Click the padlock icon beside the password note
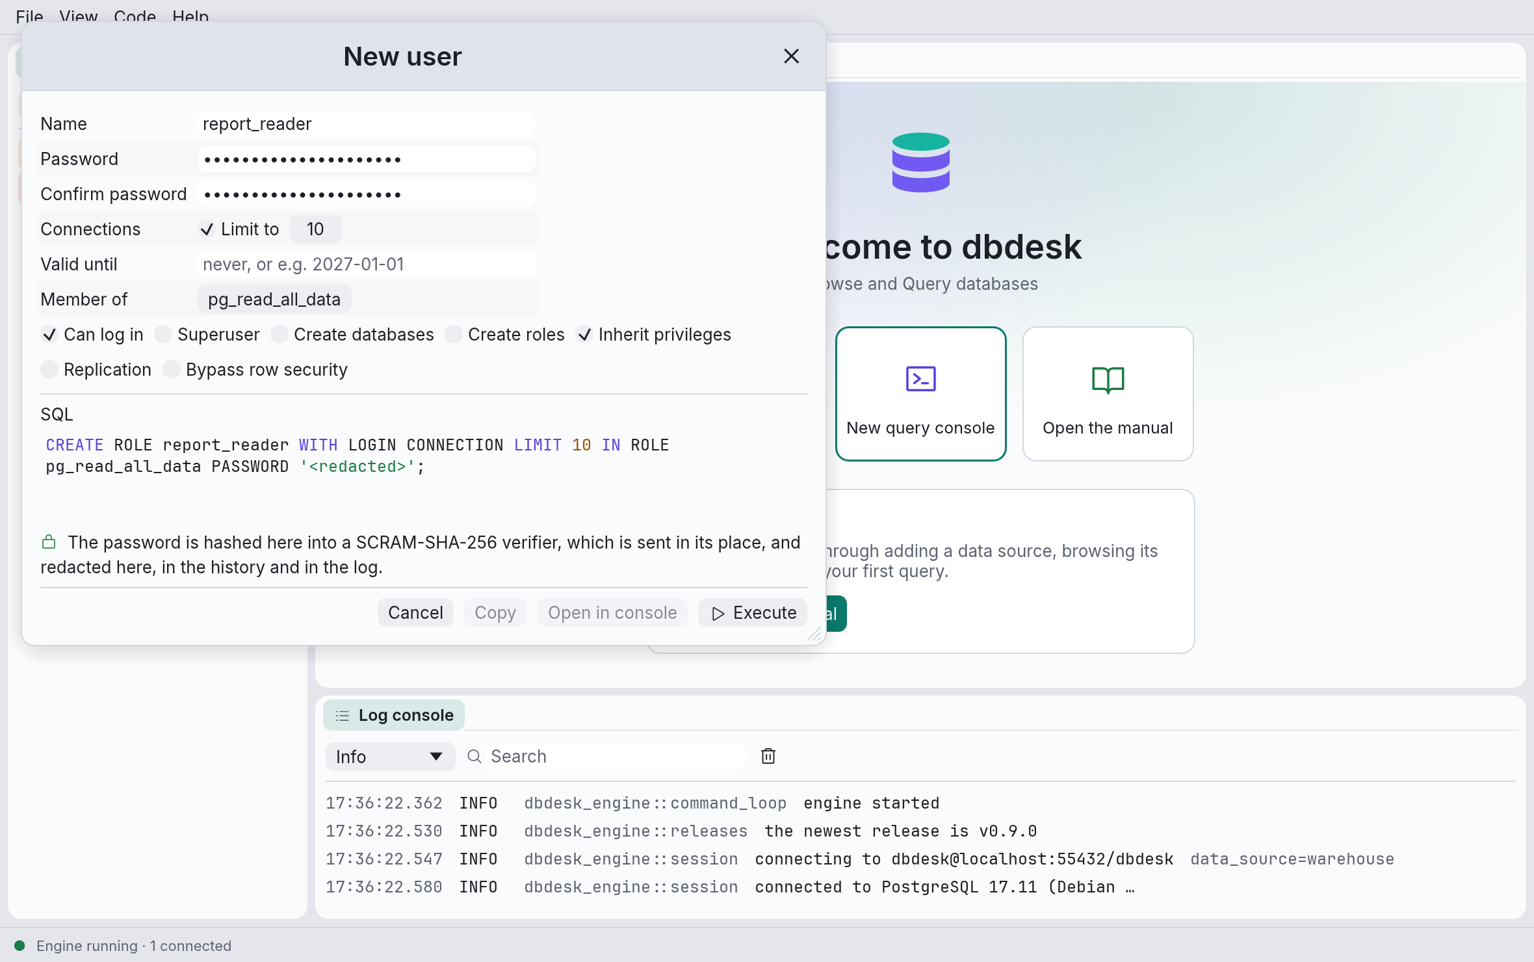 click(x=49, y=541)
